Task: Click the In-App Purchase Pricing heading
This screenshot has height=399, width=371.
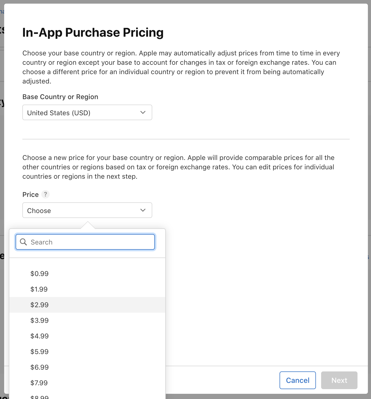Action: pyautogui.click(x=93, y=33)
